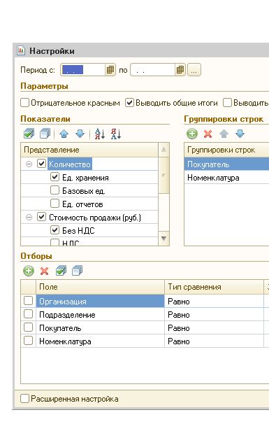Uncheck all indicators icon in Показатели toolbar
This screenshot has height=431, width=269.
(45, 134)
